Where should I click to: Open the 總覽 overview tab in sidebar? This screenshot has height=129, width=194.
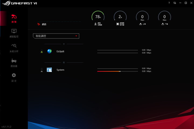pyautogui.click(x=14, y=19)
